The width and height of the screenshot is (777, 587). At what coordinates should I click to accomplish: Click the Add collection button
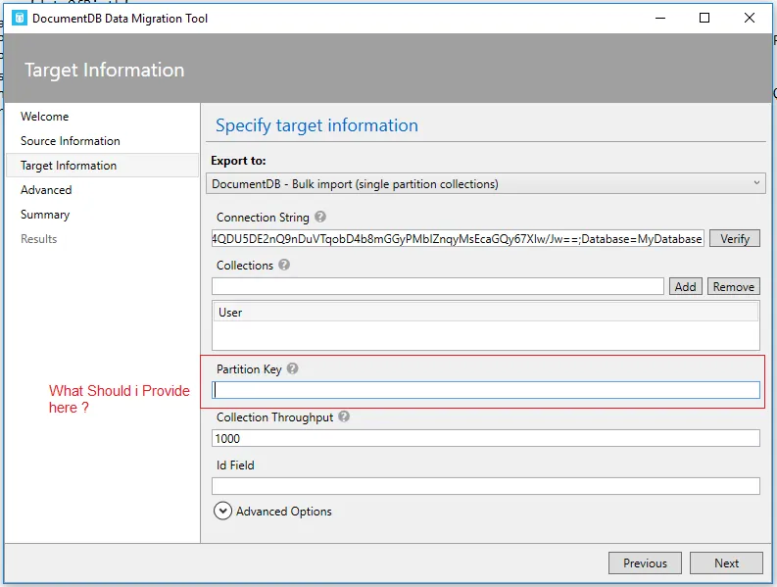pos(685,286)
